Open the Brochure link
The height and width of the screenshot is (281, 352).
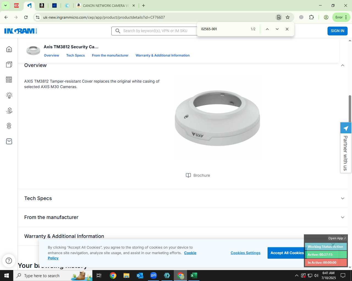[x=198, y=175]
